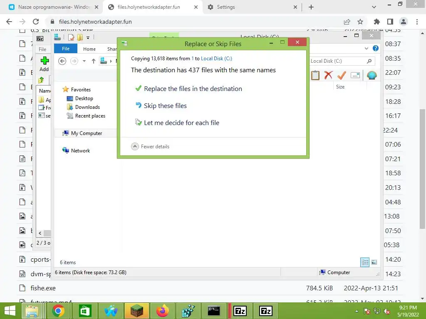Click blue shell icon in ribbon
The image size is (426, 319).
[x=372, y=75]
